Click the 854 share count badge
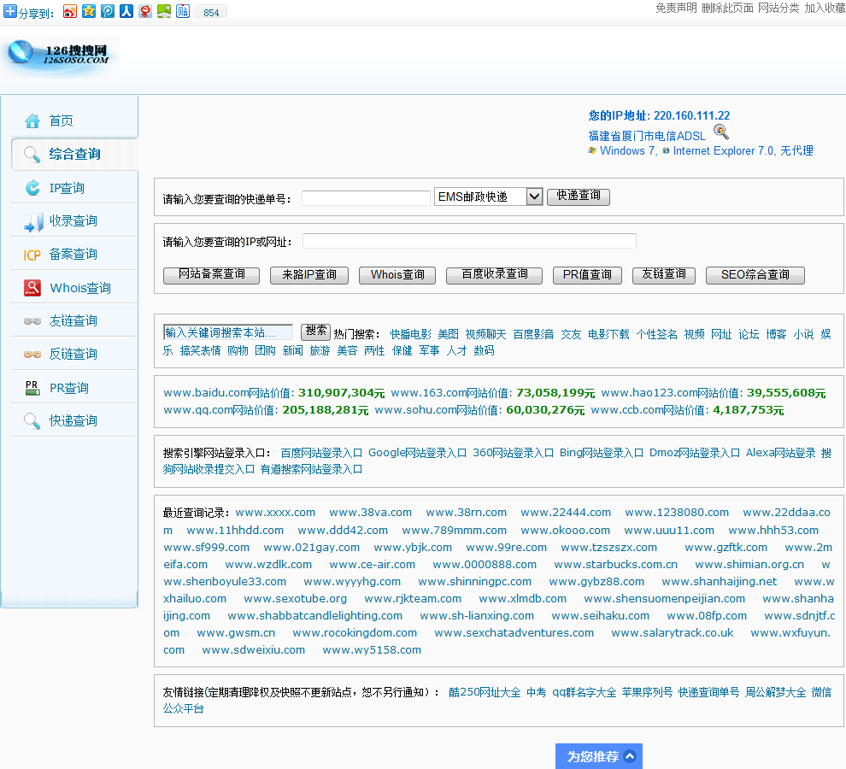 (211, 13)
